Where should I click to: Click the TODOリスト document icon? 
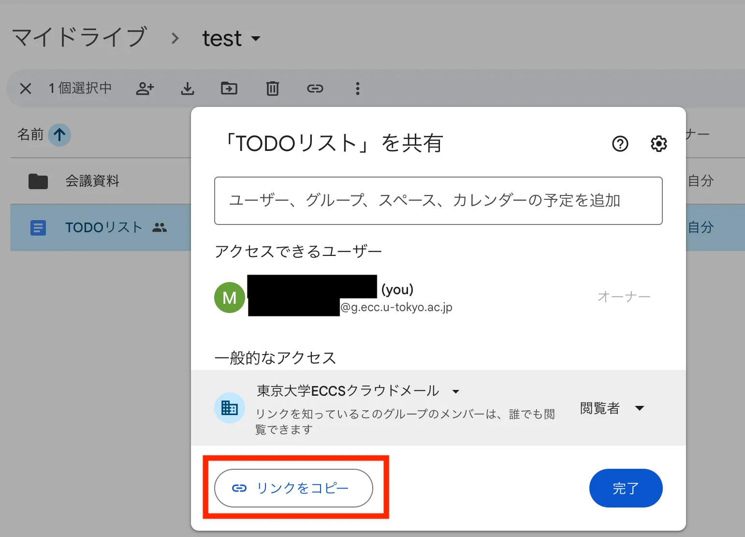coord(38,227)
